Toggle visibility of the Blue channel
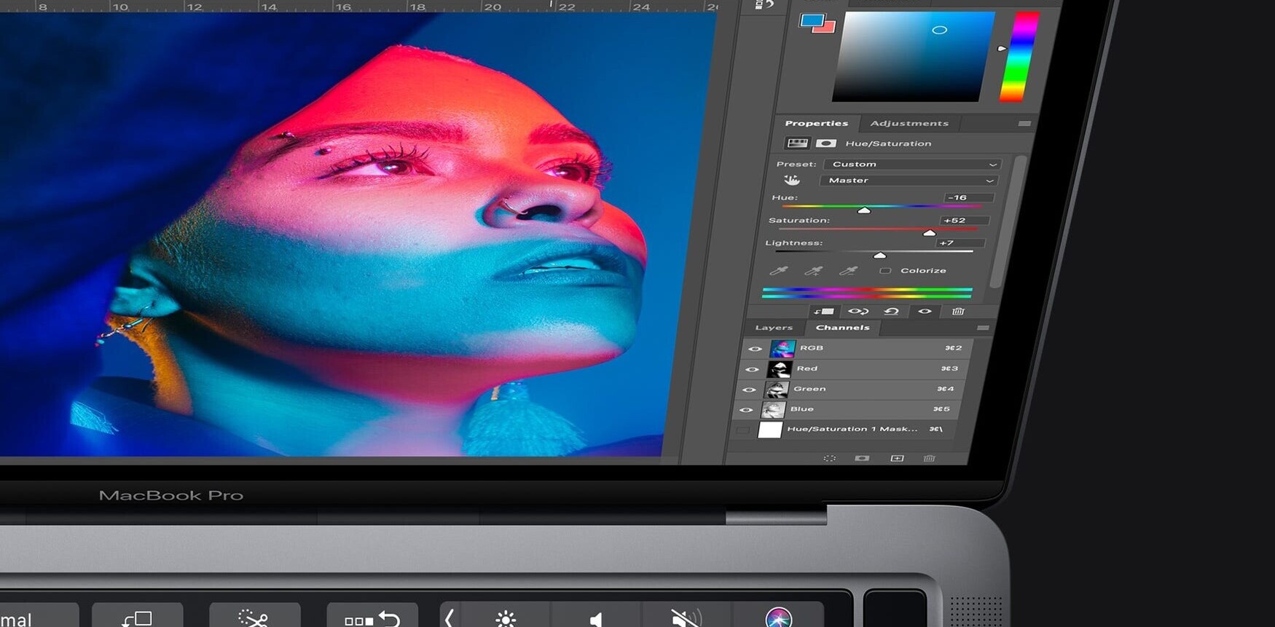 point(745,410)
